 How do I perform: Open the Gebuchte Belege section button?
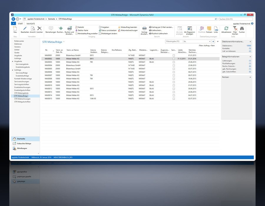point(24,143)
